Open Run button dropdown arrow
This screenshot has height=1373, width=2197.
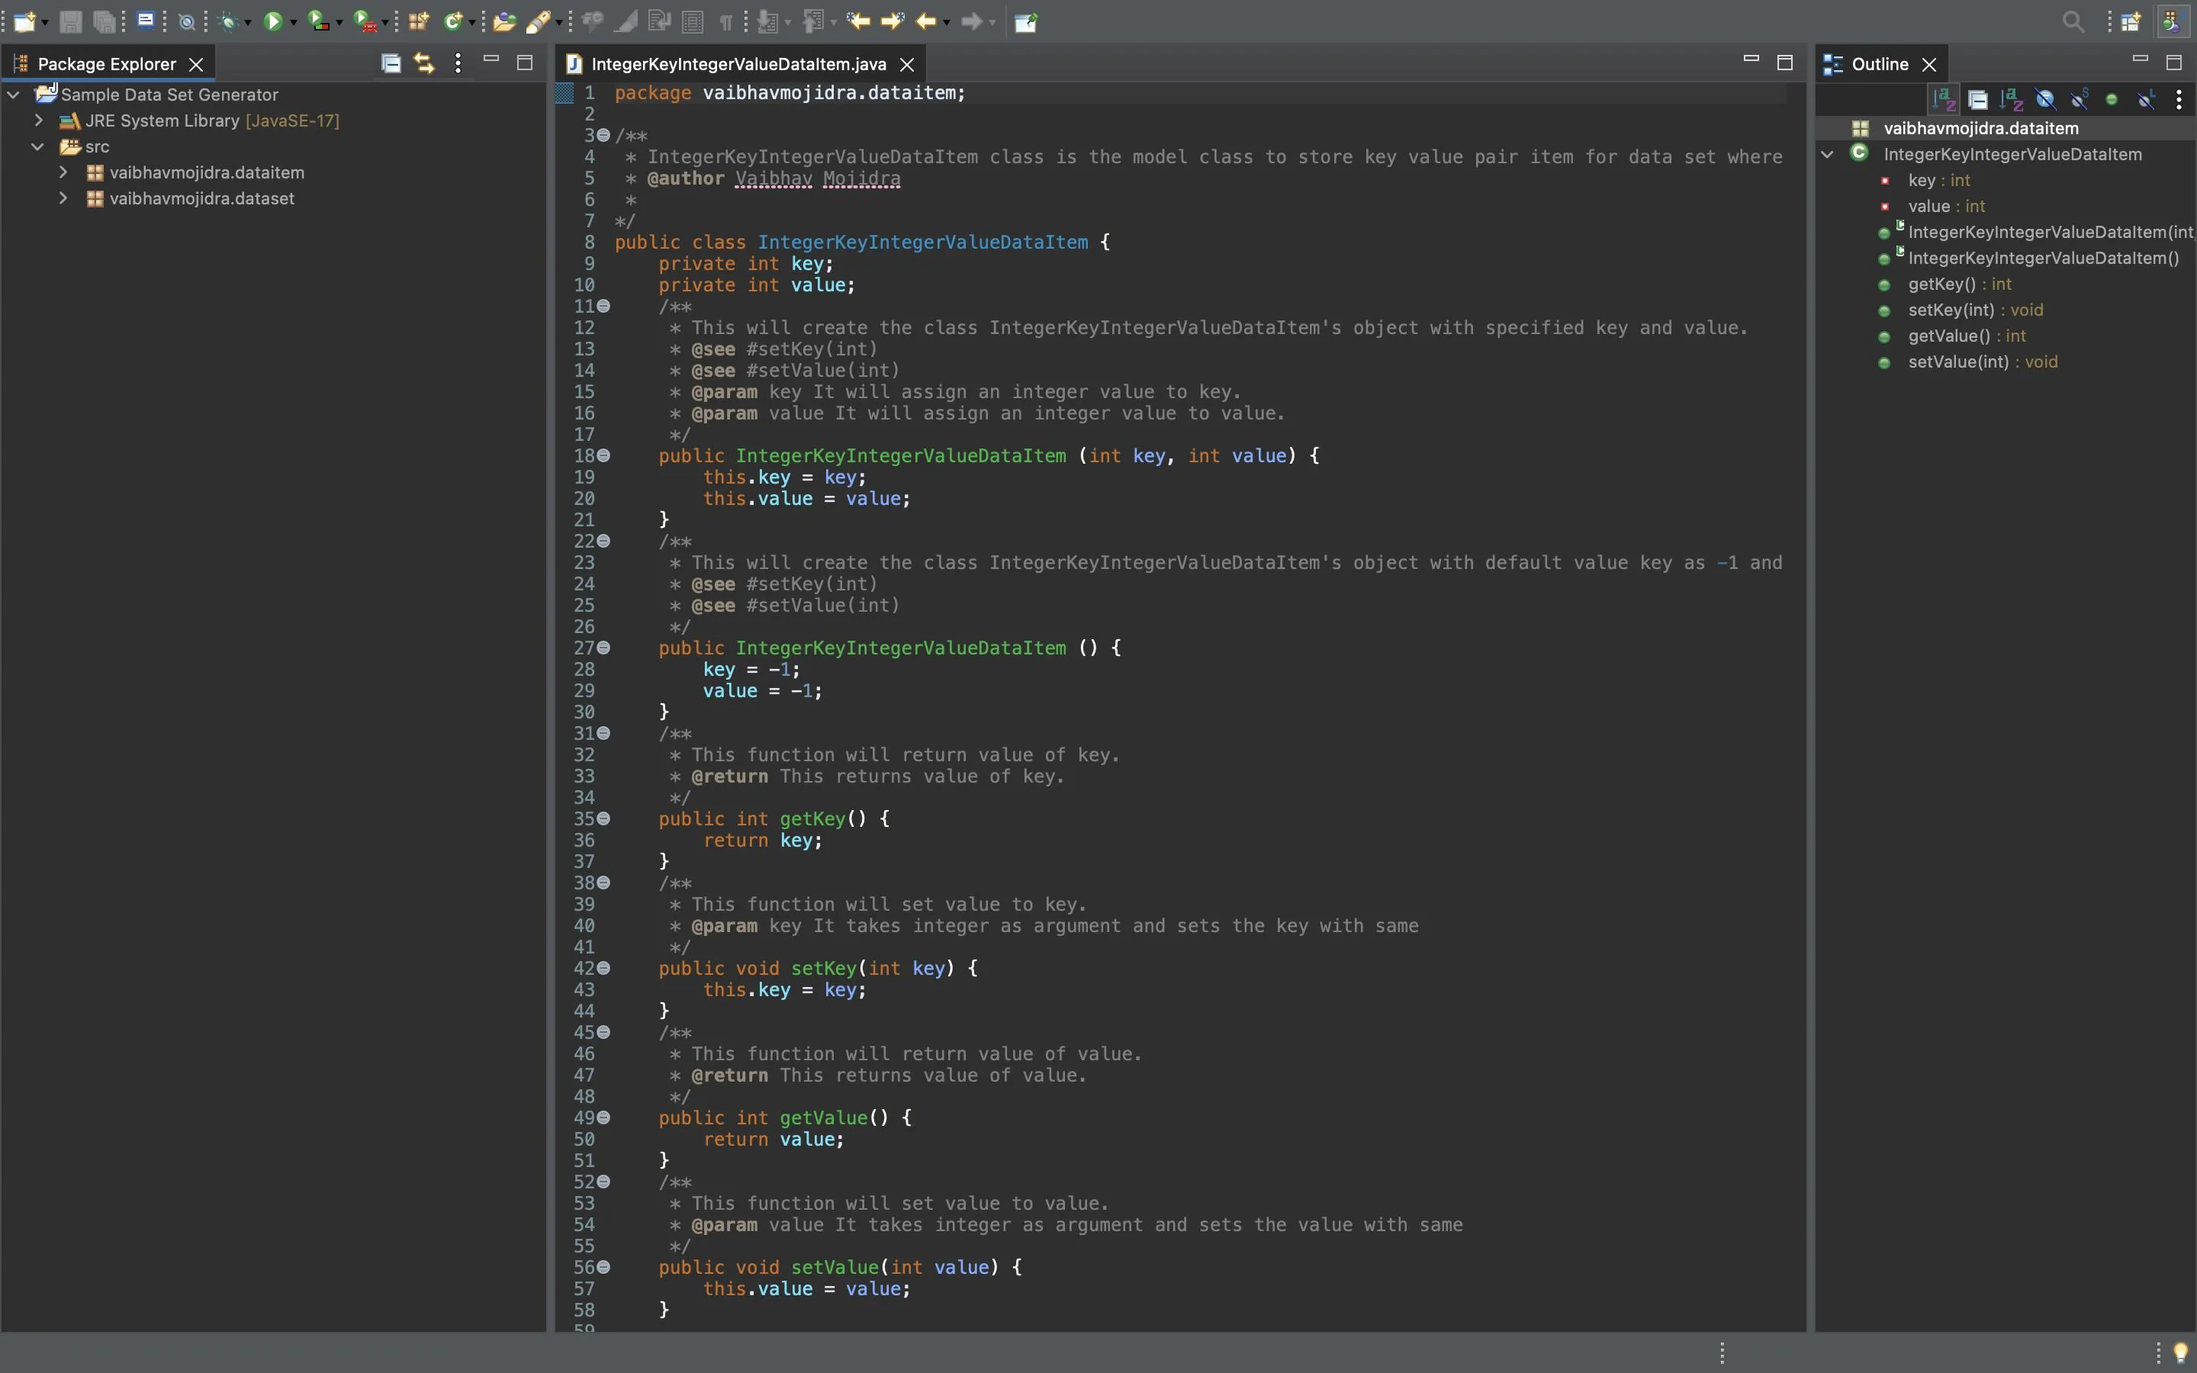(293, 23)
